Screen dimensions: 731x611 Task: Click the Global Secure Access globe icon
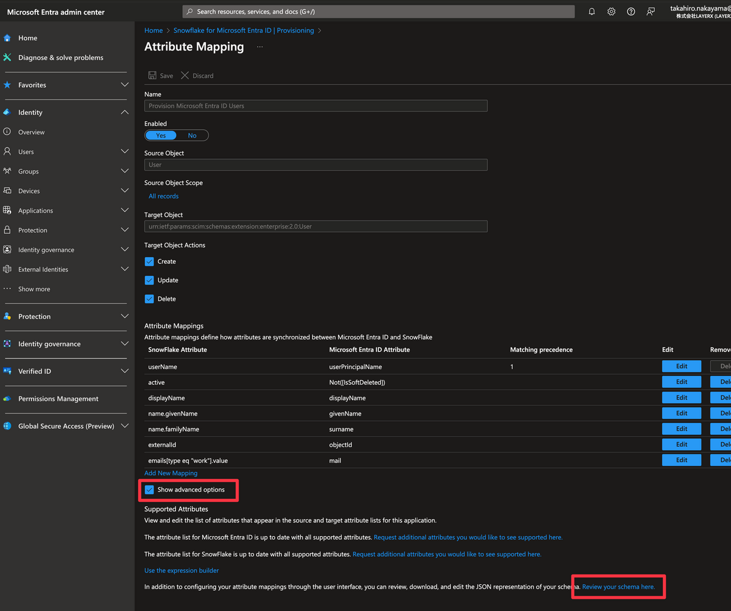[x=7, y=426]
